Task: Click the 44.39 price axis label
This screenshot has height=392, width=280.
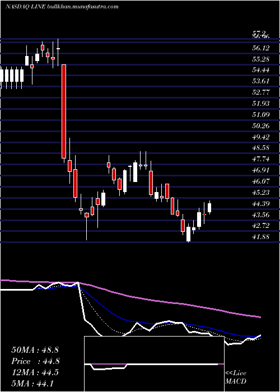Action: (261, 203)
